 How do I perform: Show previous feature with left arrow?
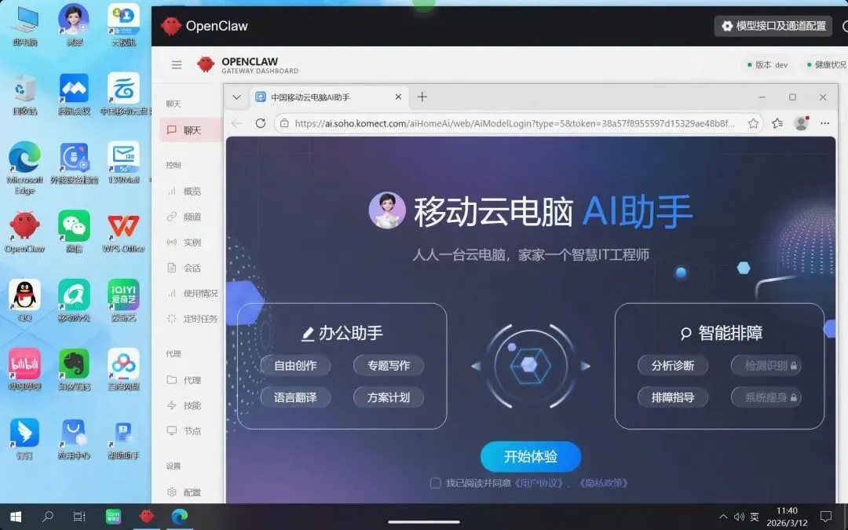pyautogui.click(x=476, y=366)
